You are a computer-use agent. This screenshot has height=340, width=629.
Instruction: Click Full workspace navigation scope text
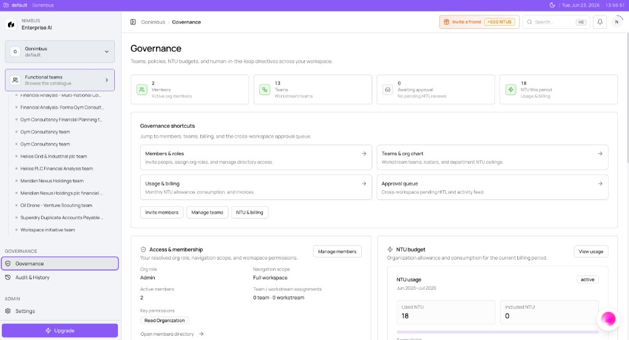[270, 278]
